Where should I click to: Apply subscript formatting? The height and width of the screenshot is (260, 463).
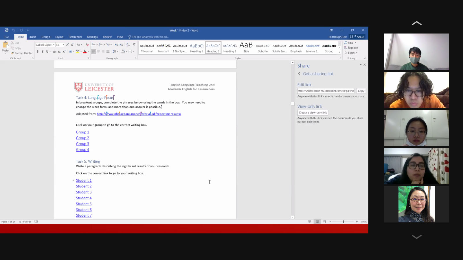point(59,51)
